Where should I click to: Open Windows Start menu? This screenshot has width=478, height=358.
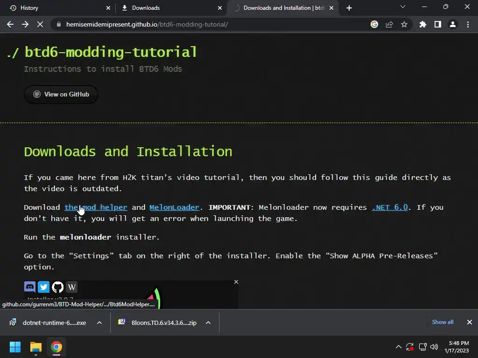point(15,347)
